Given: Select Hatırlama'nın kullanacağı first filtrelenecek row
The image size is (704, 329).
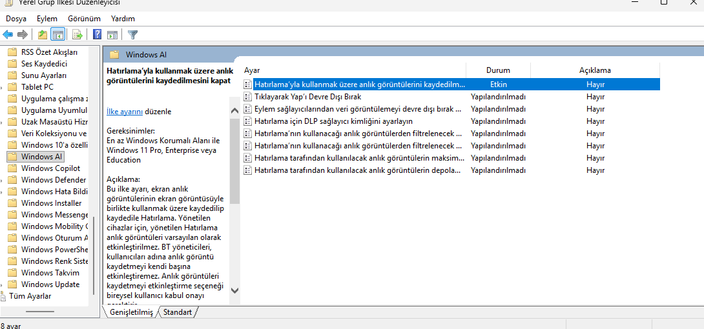Looking at the screenshot, I should click(451, 133).
